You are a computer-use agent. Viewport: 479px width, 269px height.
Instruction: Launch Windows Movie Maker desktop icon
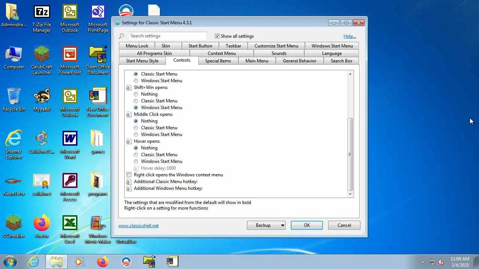98,229
